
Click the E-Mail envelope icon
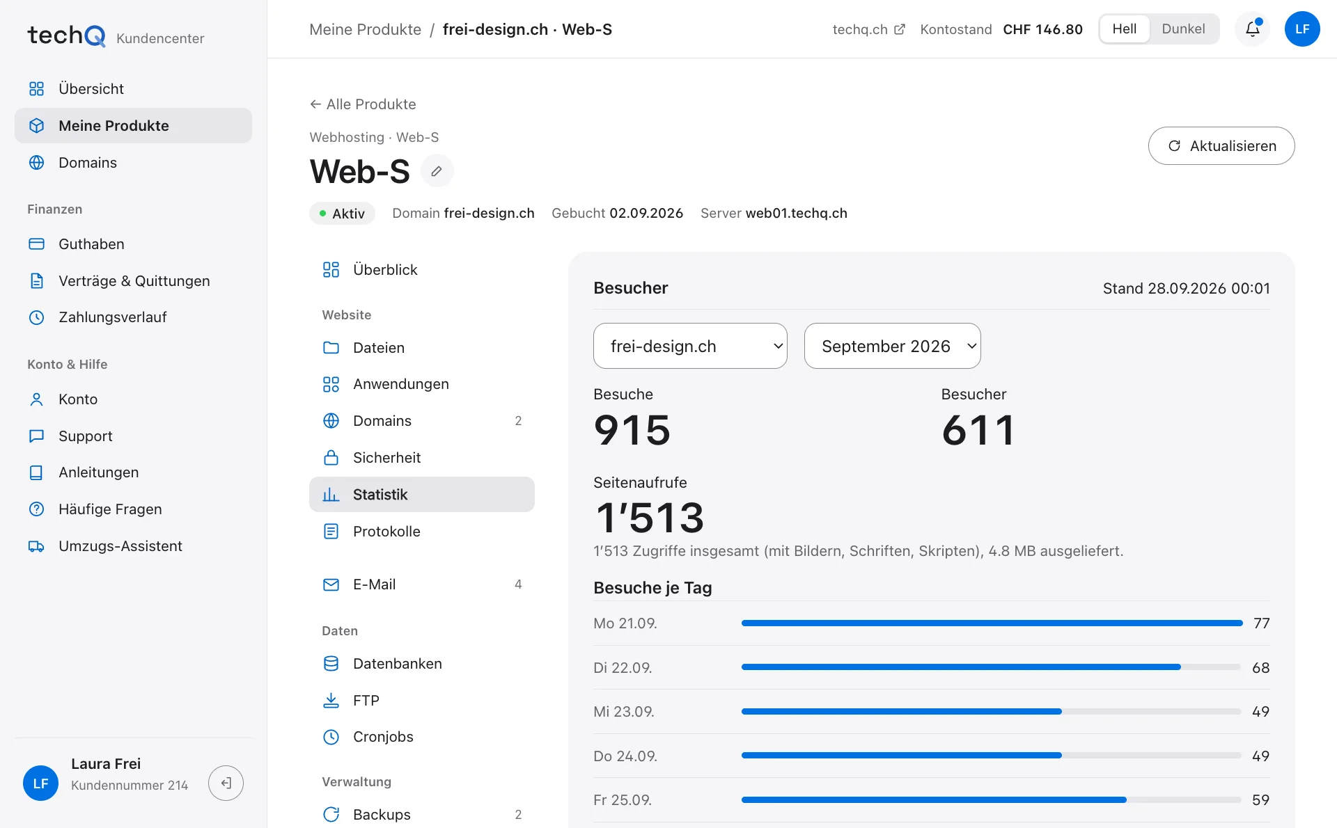[x=331, y=584]
